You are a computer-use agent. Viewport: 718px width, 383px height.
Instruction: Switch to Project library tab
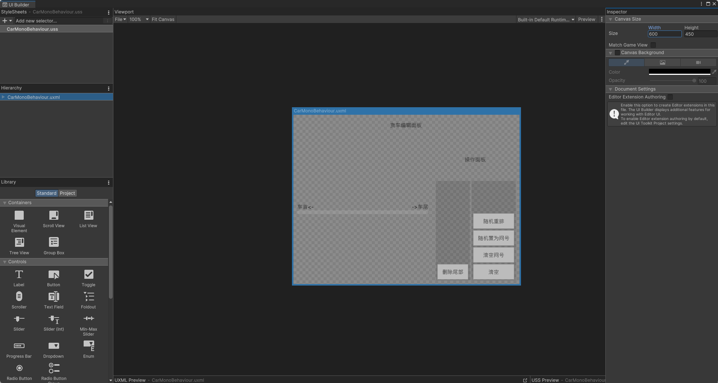[x=67, y=193]
